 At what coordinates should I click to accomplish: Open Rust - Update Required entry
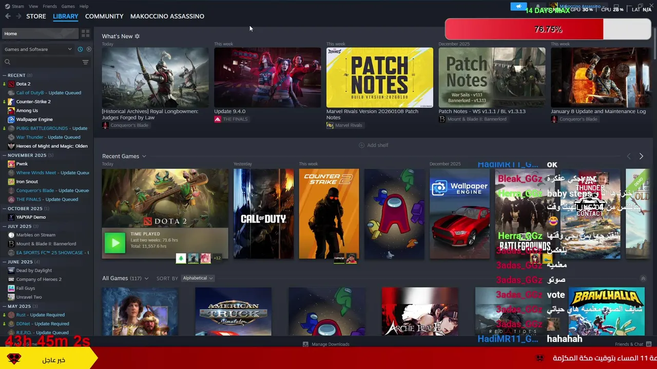[41, 315]
